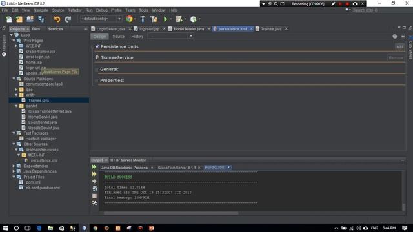Click the Output settings wrench icon
Screen dimensions: 413x232
(x=94, y=203)
